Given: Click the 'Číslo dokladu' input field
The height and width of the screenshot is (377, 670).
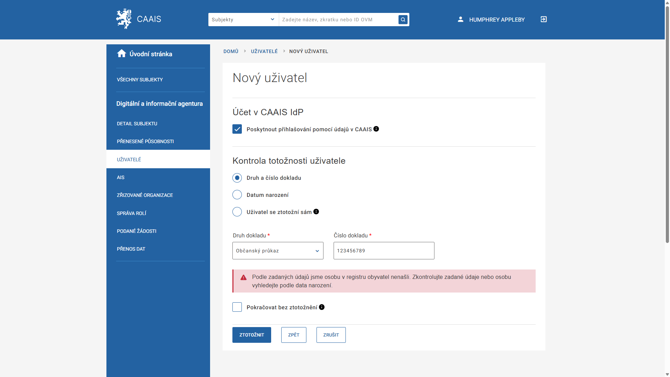Looking at the screenshot, I should 384,251.
